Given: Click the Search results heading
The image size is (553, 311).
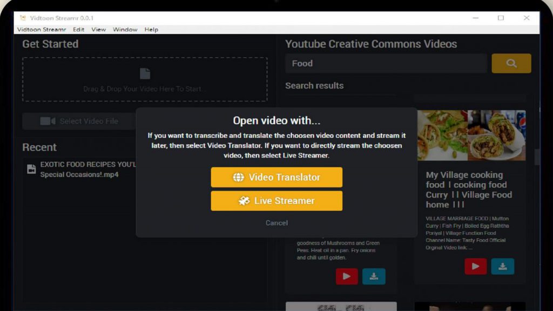Looking at the screenshot, I should (314, 86).
